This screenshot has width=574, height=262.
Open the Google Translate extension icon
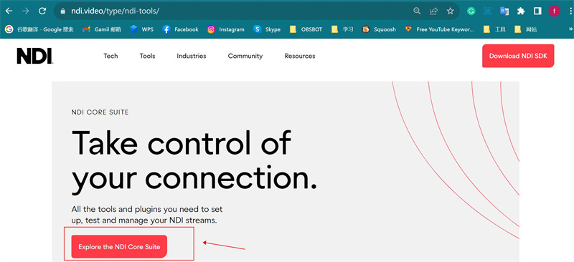(504, 11)
